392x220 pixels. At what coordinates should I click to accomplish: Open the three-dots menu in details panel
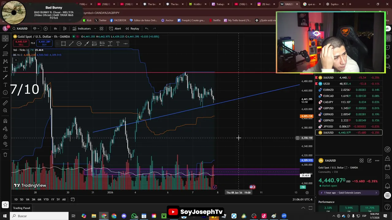pos(377,160)
